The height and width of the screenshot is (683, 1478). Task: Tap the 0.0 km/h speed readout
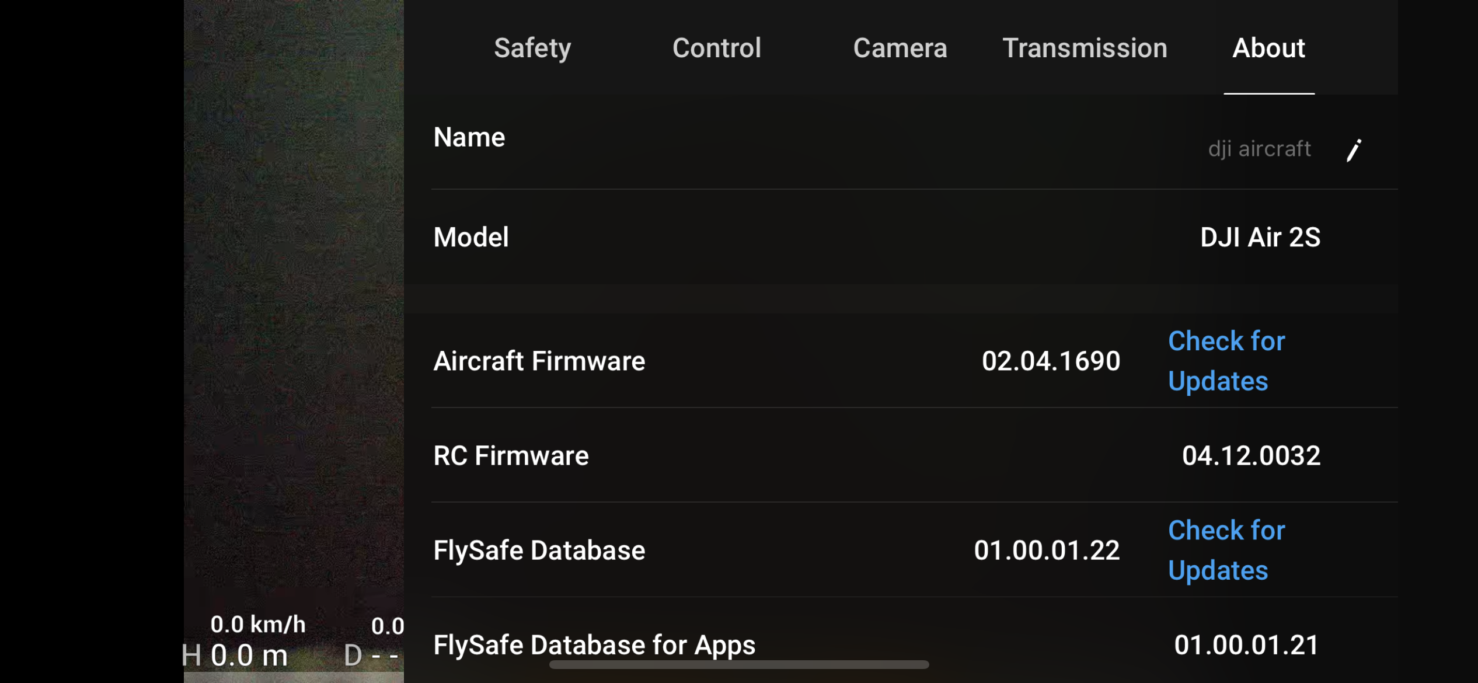[x=257, y=625]
